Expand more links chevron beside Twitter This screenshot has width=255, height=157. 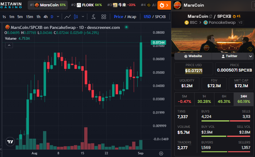pos(250,56)
